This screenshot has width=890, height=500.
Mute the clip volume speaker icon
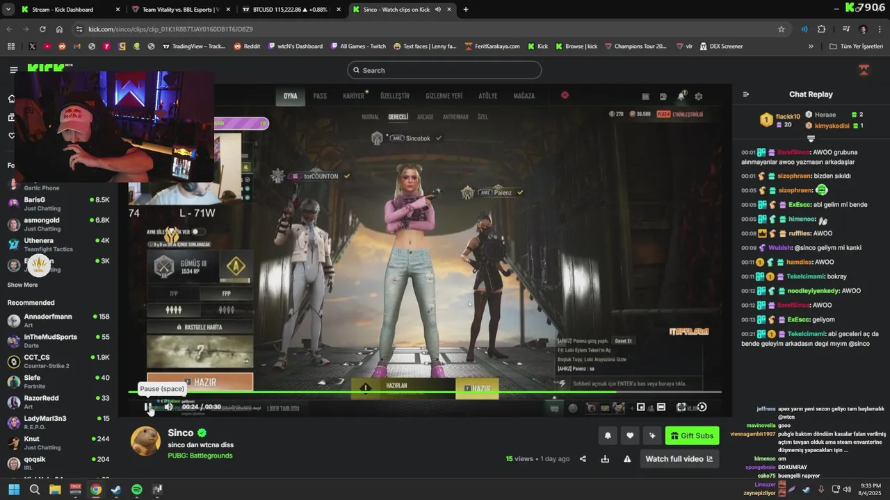[x=168, y=407]
